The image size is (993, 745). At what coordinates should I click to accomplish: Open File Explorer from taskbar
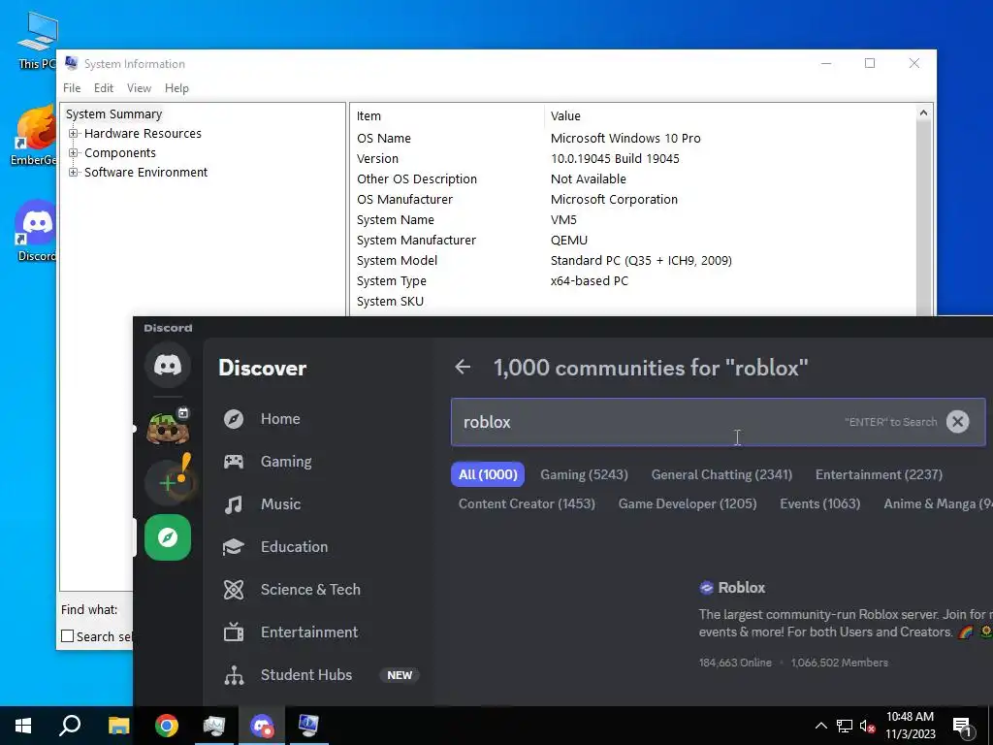coord(118,726)
